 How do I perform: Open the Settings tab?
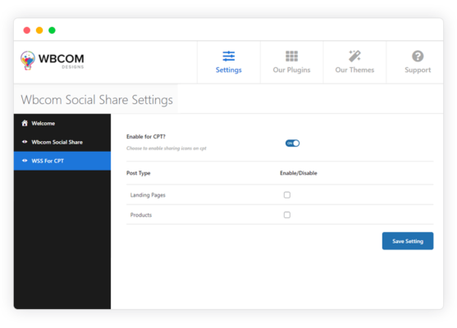tap(228, 62)
